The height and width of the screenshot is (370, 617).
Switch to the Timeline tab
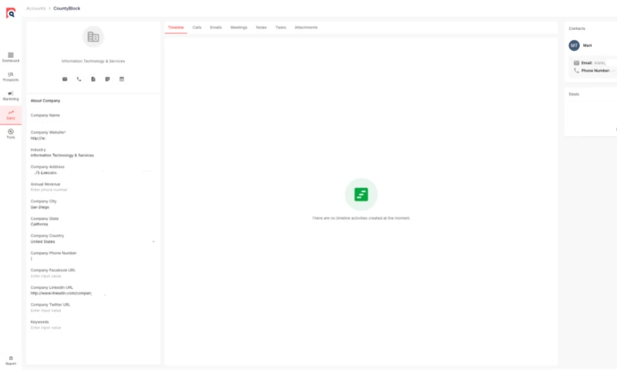[x=176, y=28]
